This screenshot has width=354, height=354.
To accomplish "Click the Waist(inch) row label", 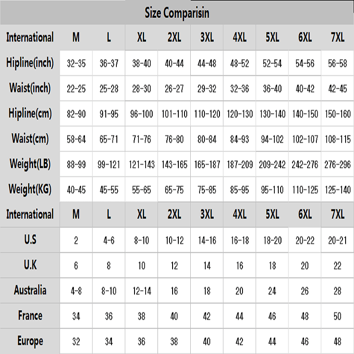I will 30,88.
